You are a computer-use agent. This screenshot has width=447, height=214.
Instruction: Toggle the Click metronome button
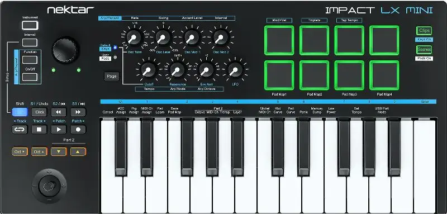tap(39, 112)
